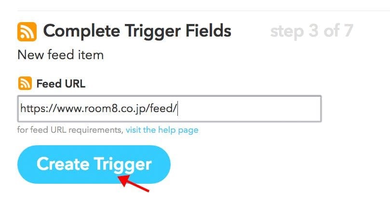
Task: Click the "step 3 of 7" indicator
Action: point(311,32)
